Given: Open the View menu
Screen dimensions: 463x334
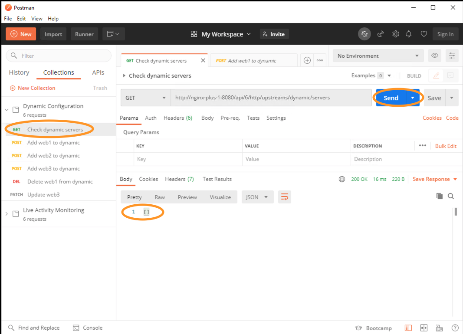Looking at the screenshot, I should click(x=36, y=19).
